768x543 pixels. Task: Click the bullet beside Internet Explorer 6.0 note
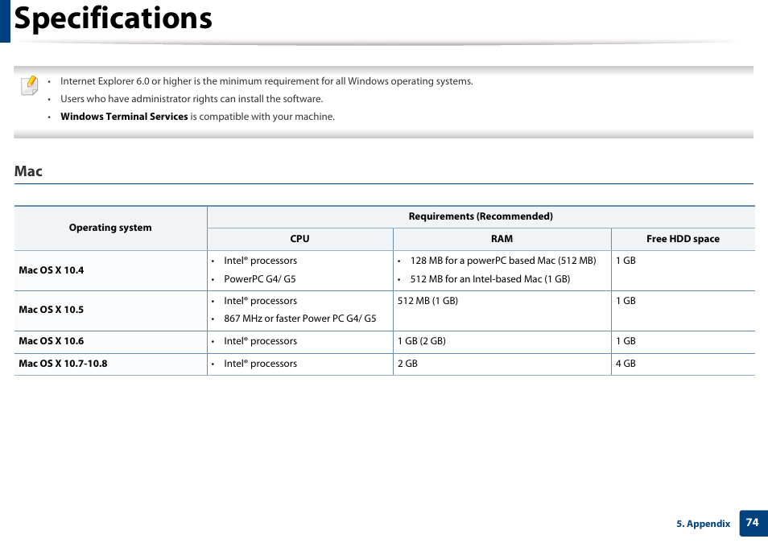point(51,81)
